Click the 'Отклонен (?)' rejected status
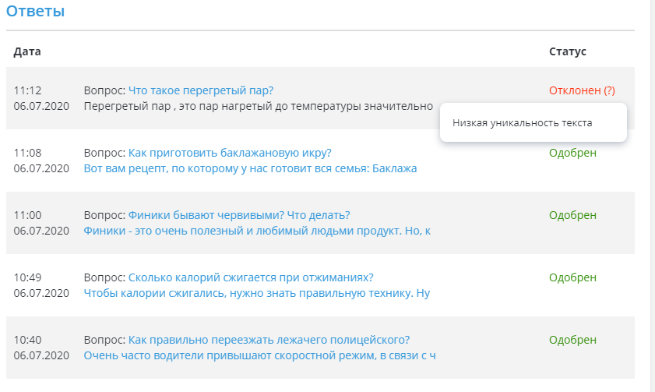The image size is (655, 392). tap(582, 90)
